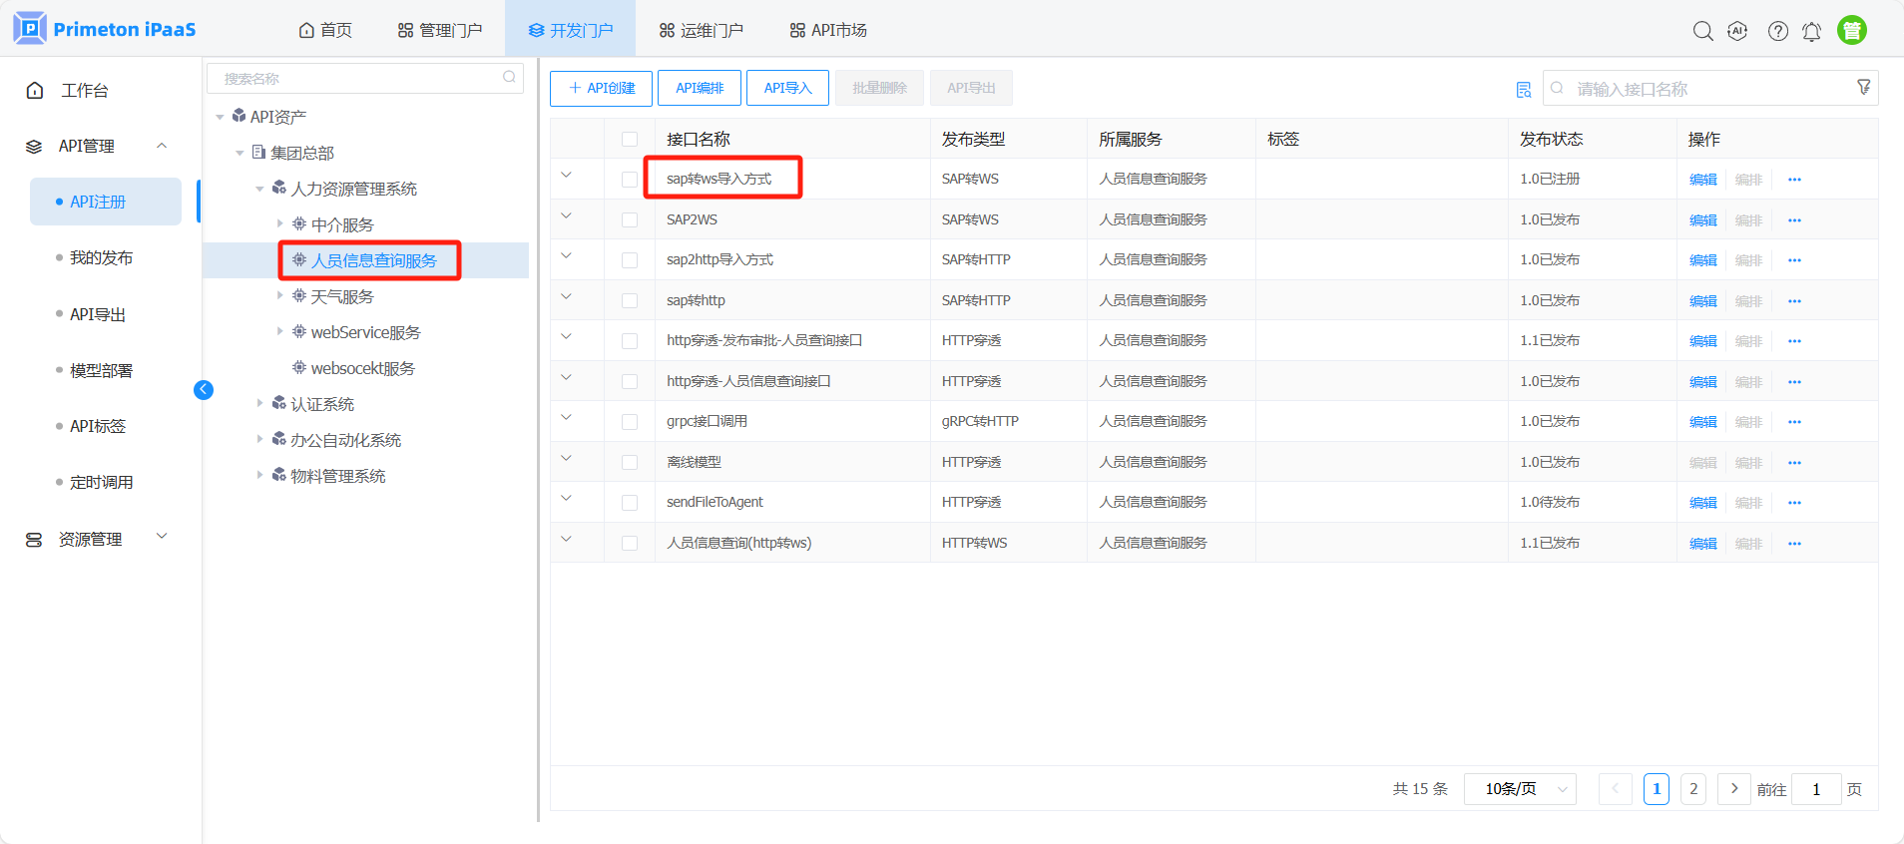Click the API创建 button
Image resolution: width=1904 pixels, height=844 pixels.
coord(601,88)
